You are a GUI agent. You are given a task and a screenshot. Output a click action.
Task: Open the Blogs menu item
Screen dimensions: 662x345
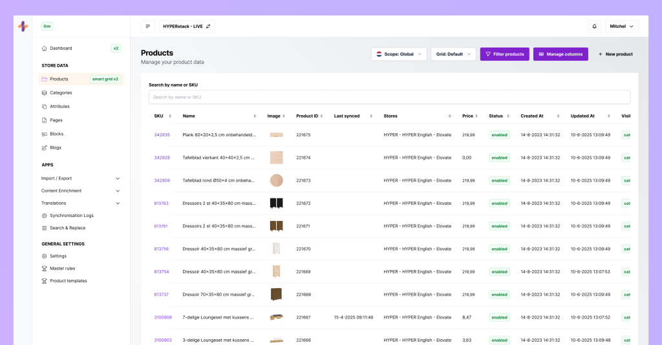(x=56, y=148)
